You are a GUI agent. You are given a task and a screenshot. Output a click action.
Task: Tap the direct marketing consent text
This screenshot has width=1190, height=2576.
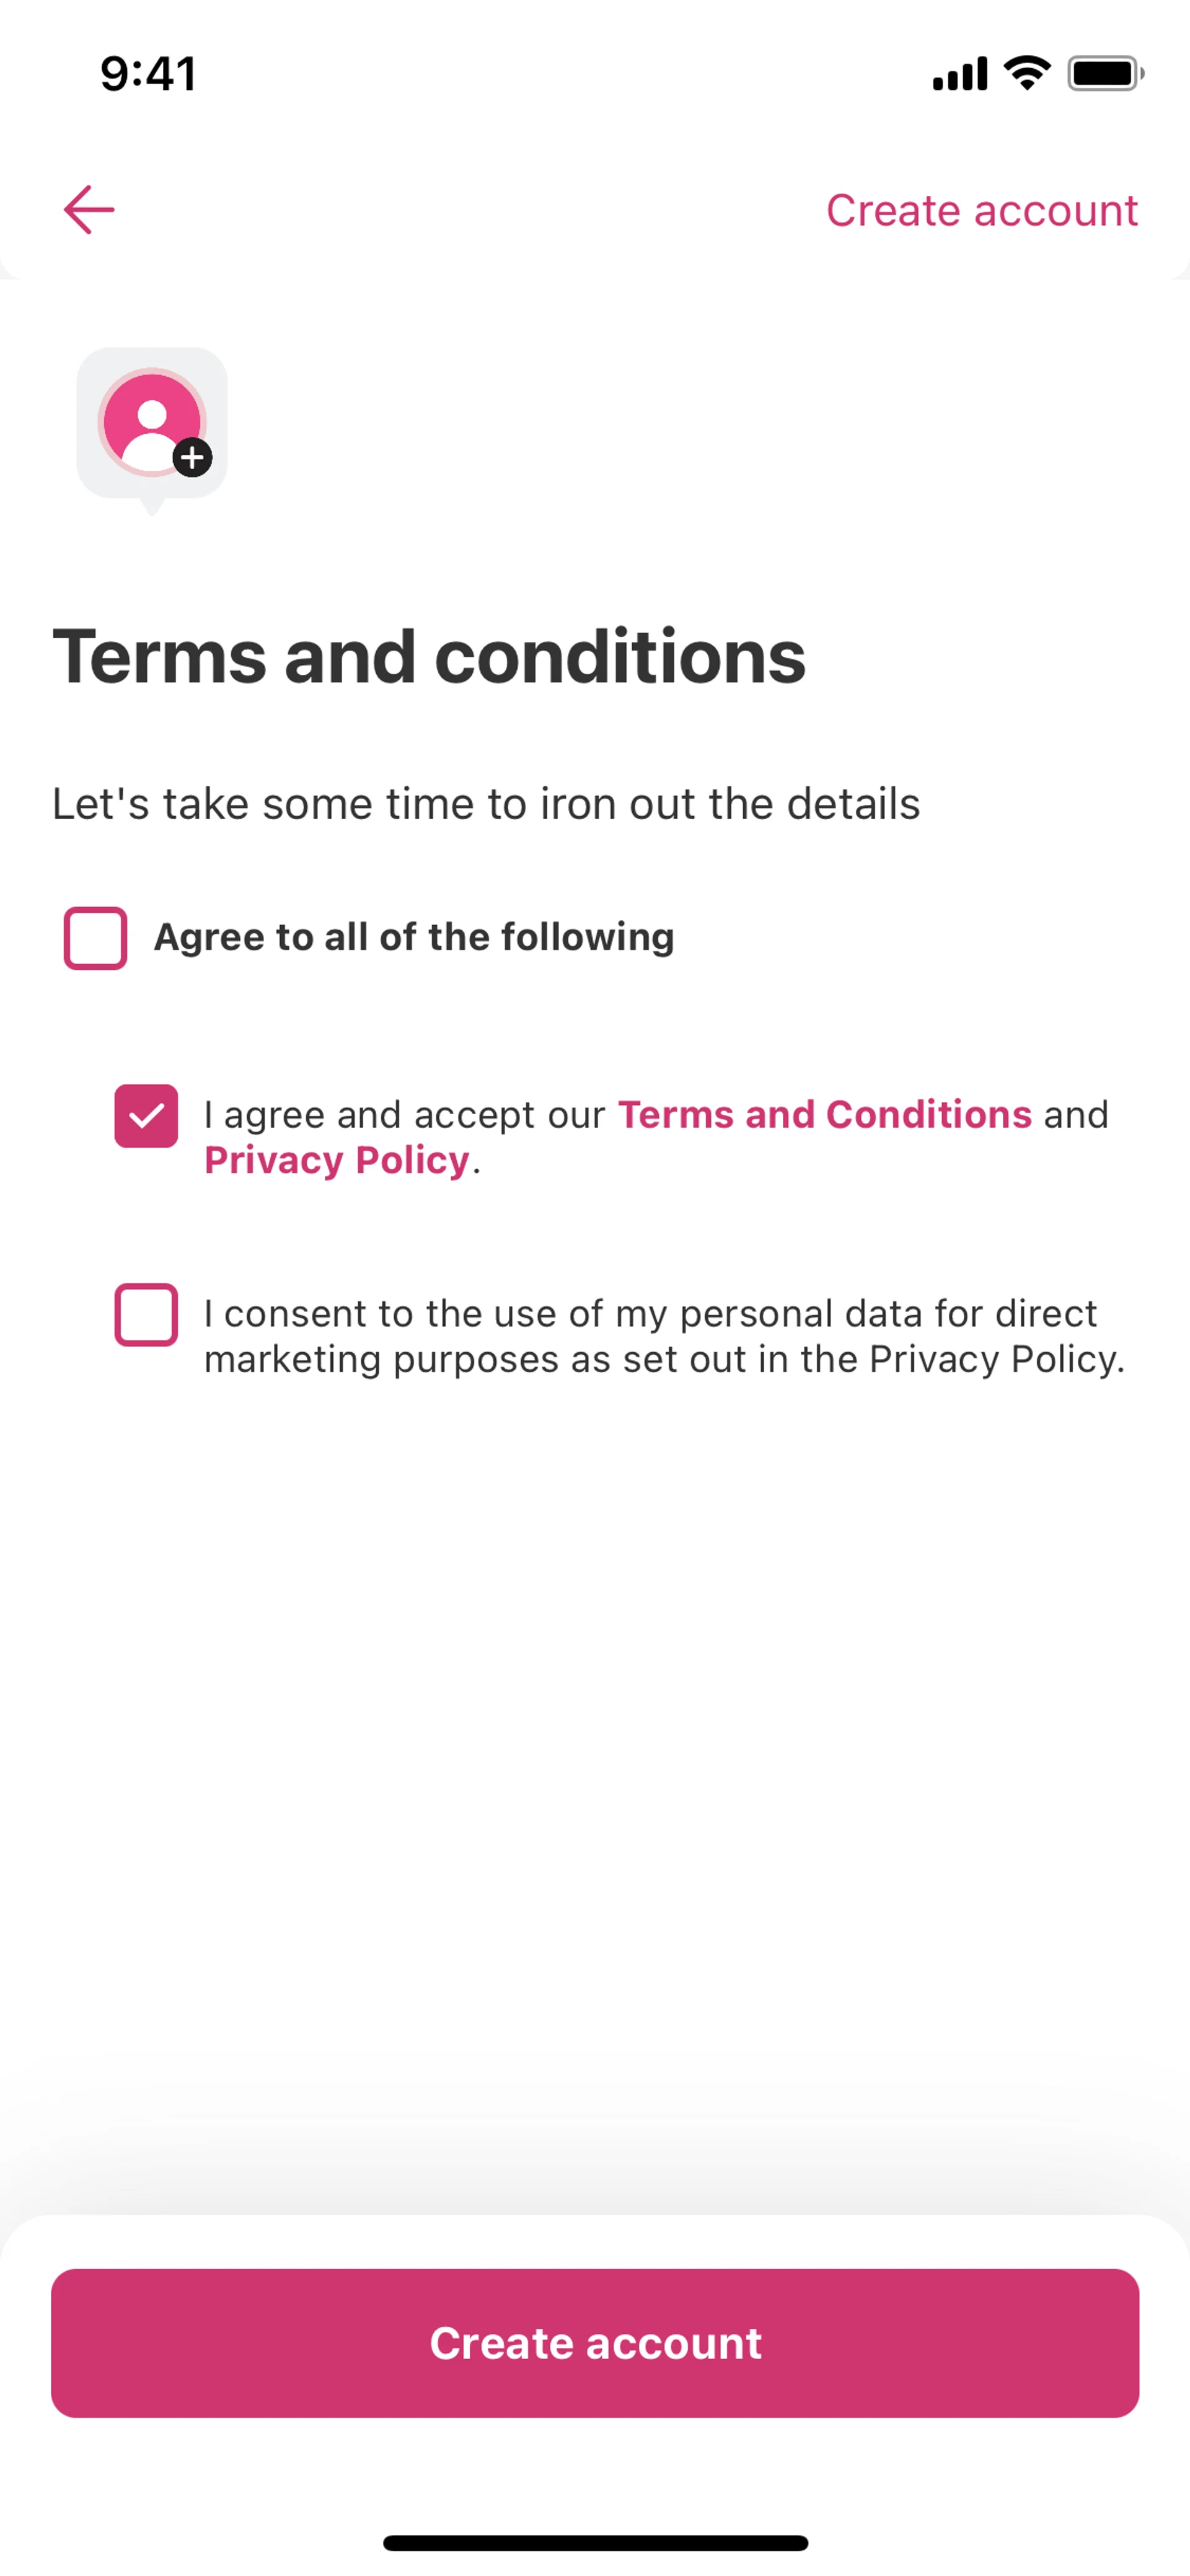tap(664, 1336)
